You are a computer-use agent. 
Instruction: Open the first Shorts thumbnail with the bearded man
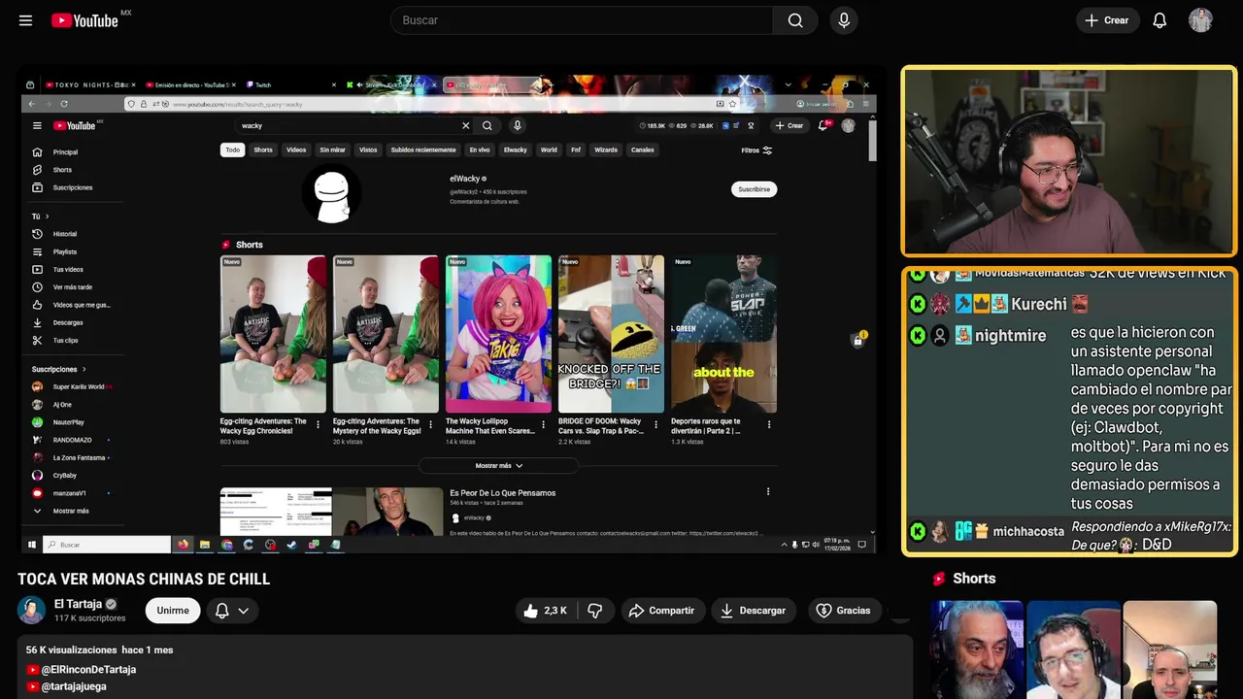977,649
